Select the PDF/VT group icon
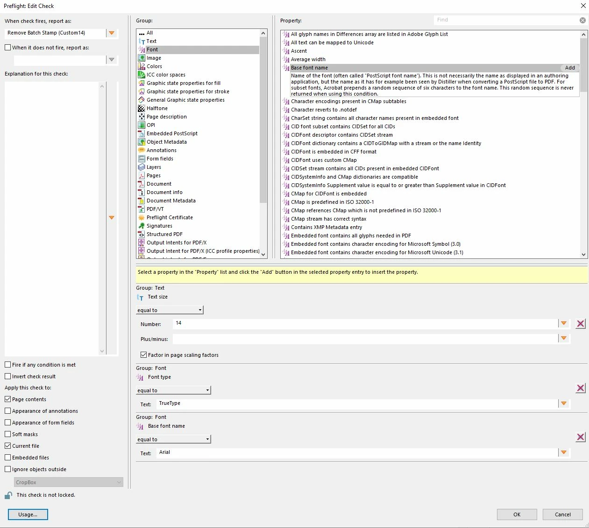 [141, 209]
